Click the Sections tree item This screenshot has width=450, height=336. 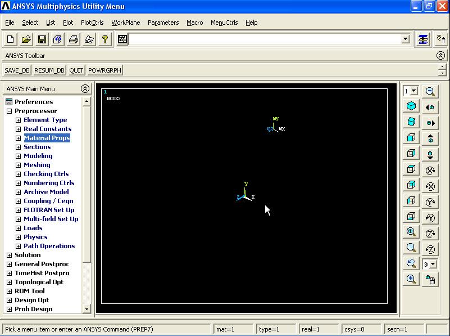point(37,147)
